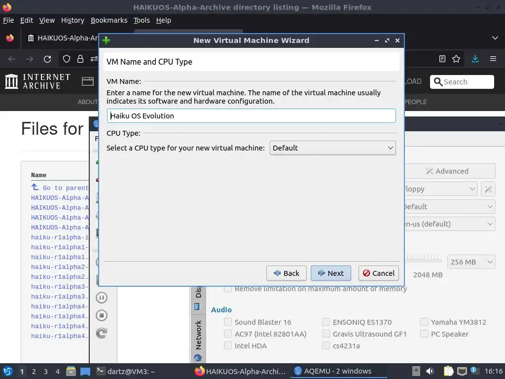Viewport: 505px width, 379px height.
Task: Open the taskbar start menu icon
Action: pos(8,371)
